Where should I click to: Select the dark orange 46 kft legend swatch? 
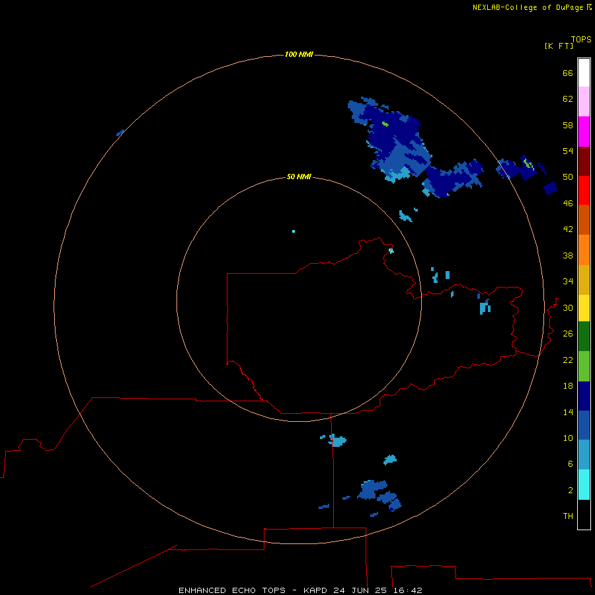(584, 219)
